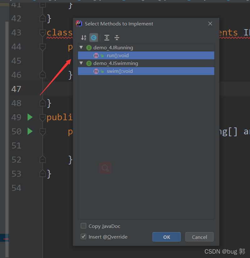Image resolution: width=250 pixels, height=258 pixels.
Task: Fold closing brace marker at line 52
Action: tap(43, 159)
